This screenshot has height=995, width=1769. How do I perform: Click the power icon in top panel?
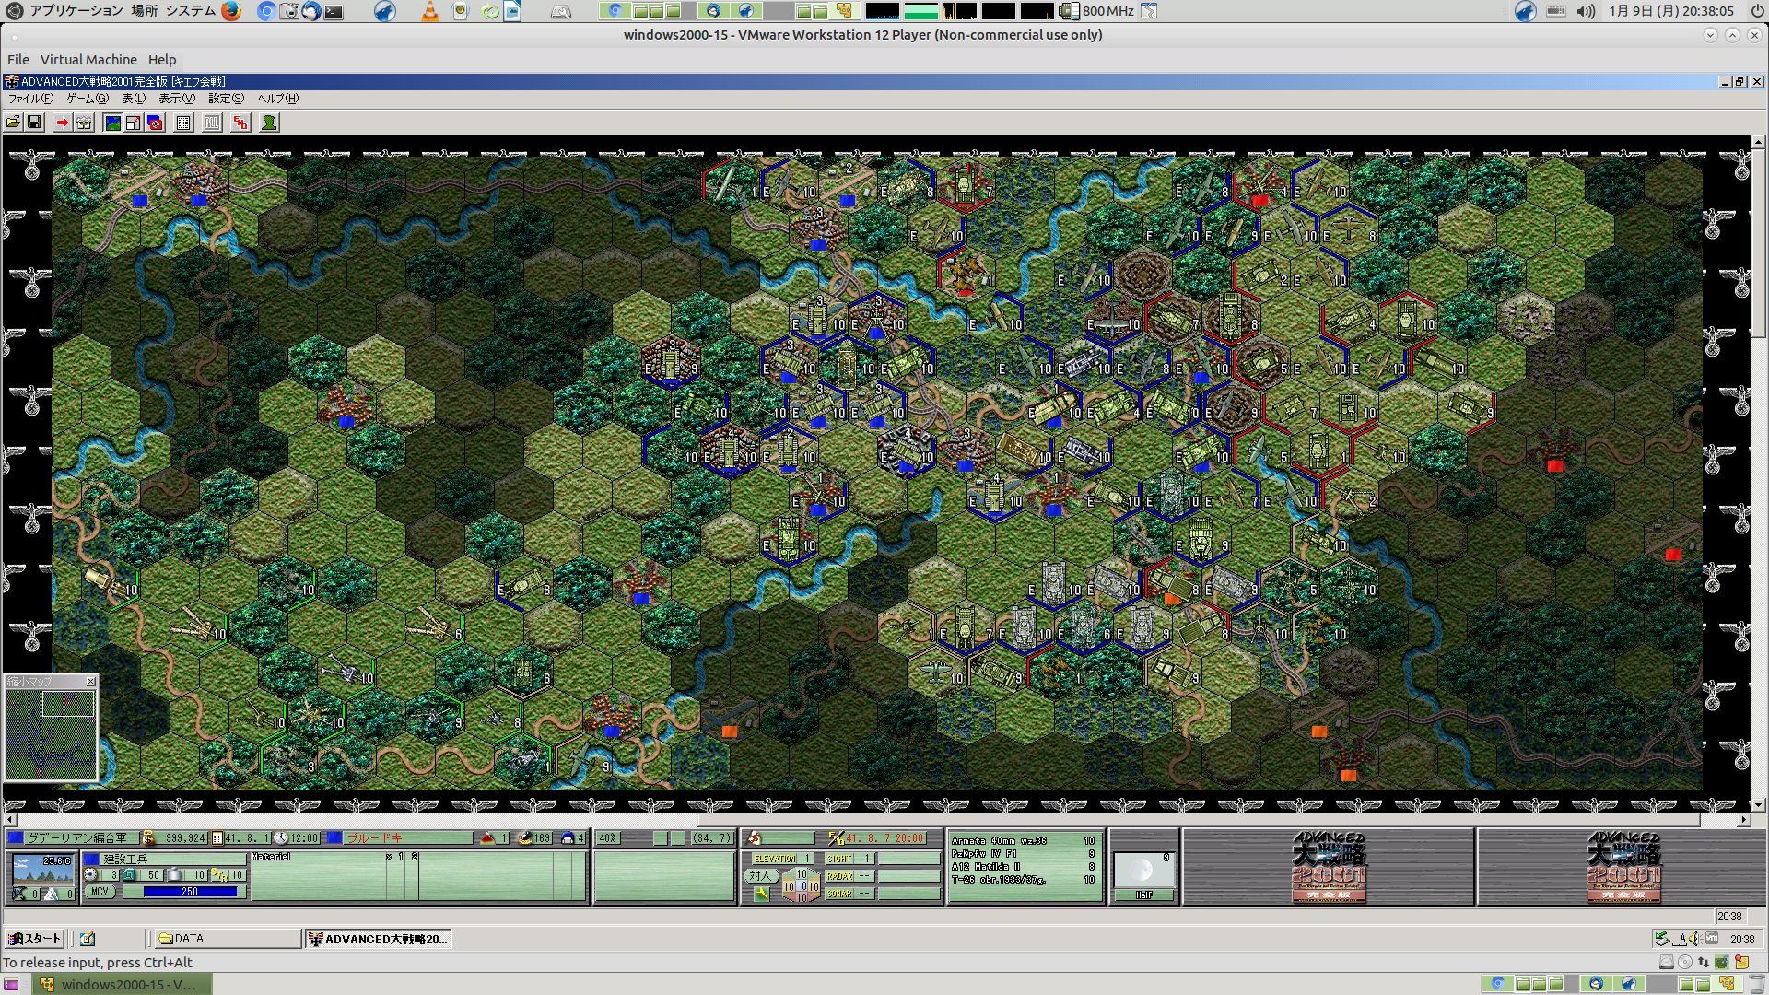(1756, 11)
